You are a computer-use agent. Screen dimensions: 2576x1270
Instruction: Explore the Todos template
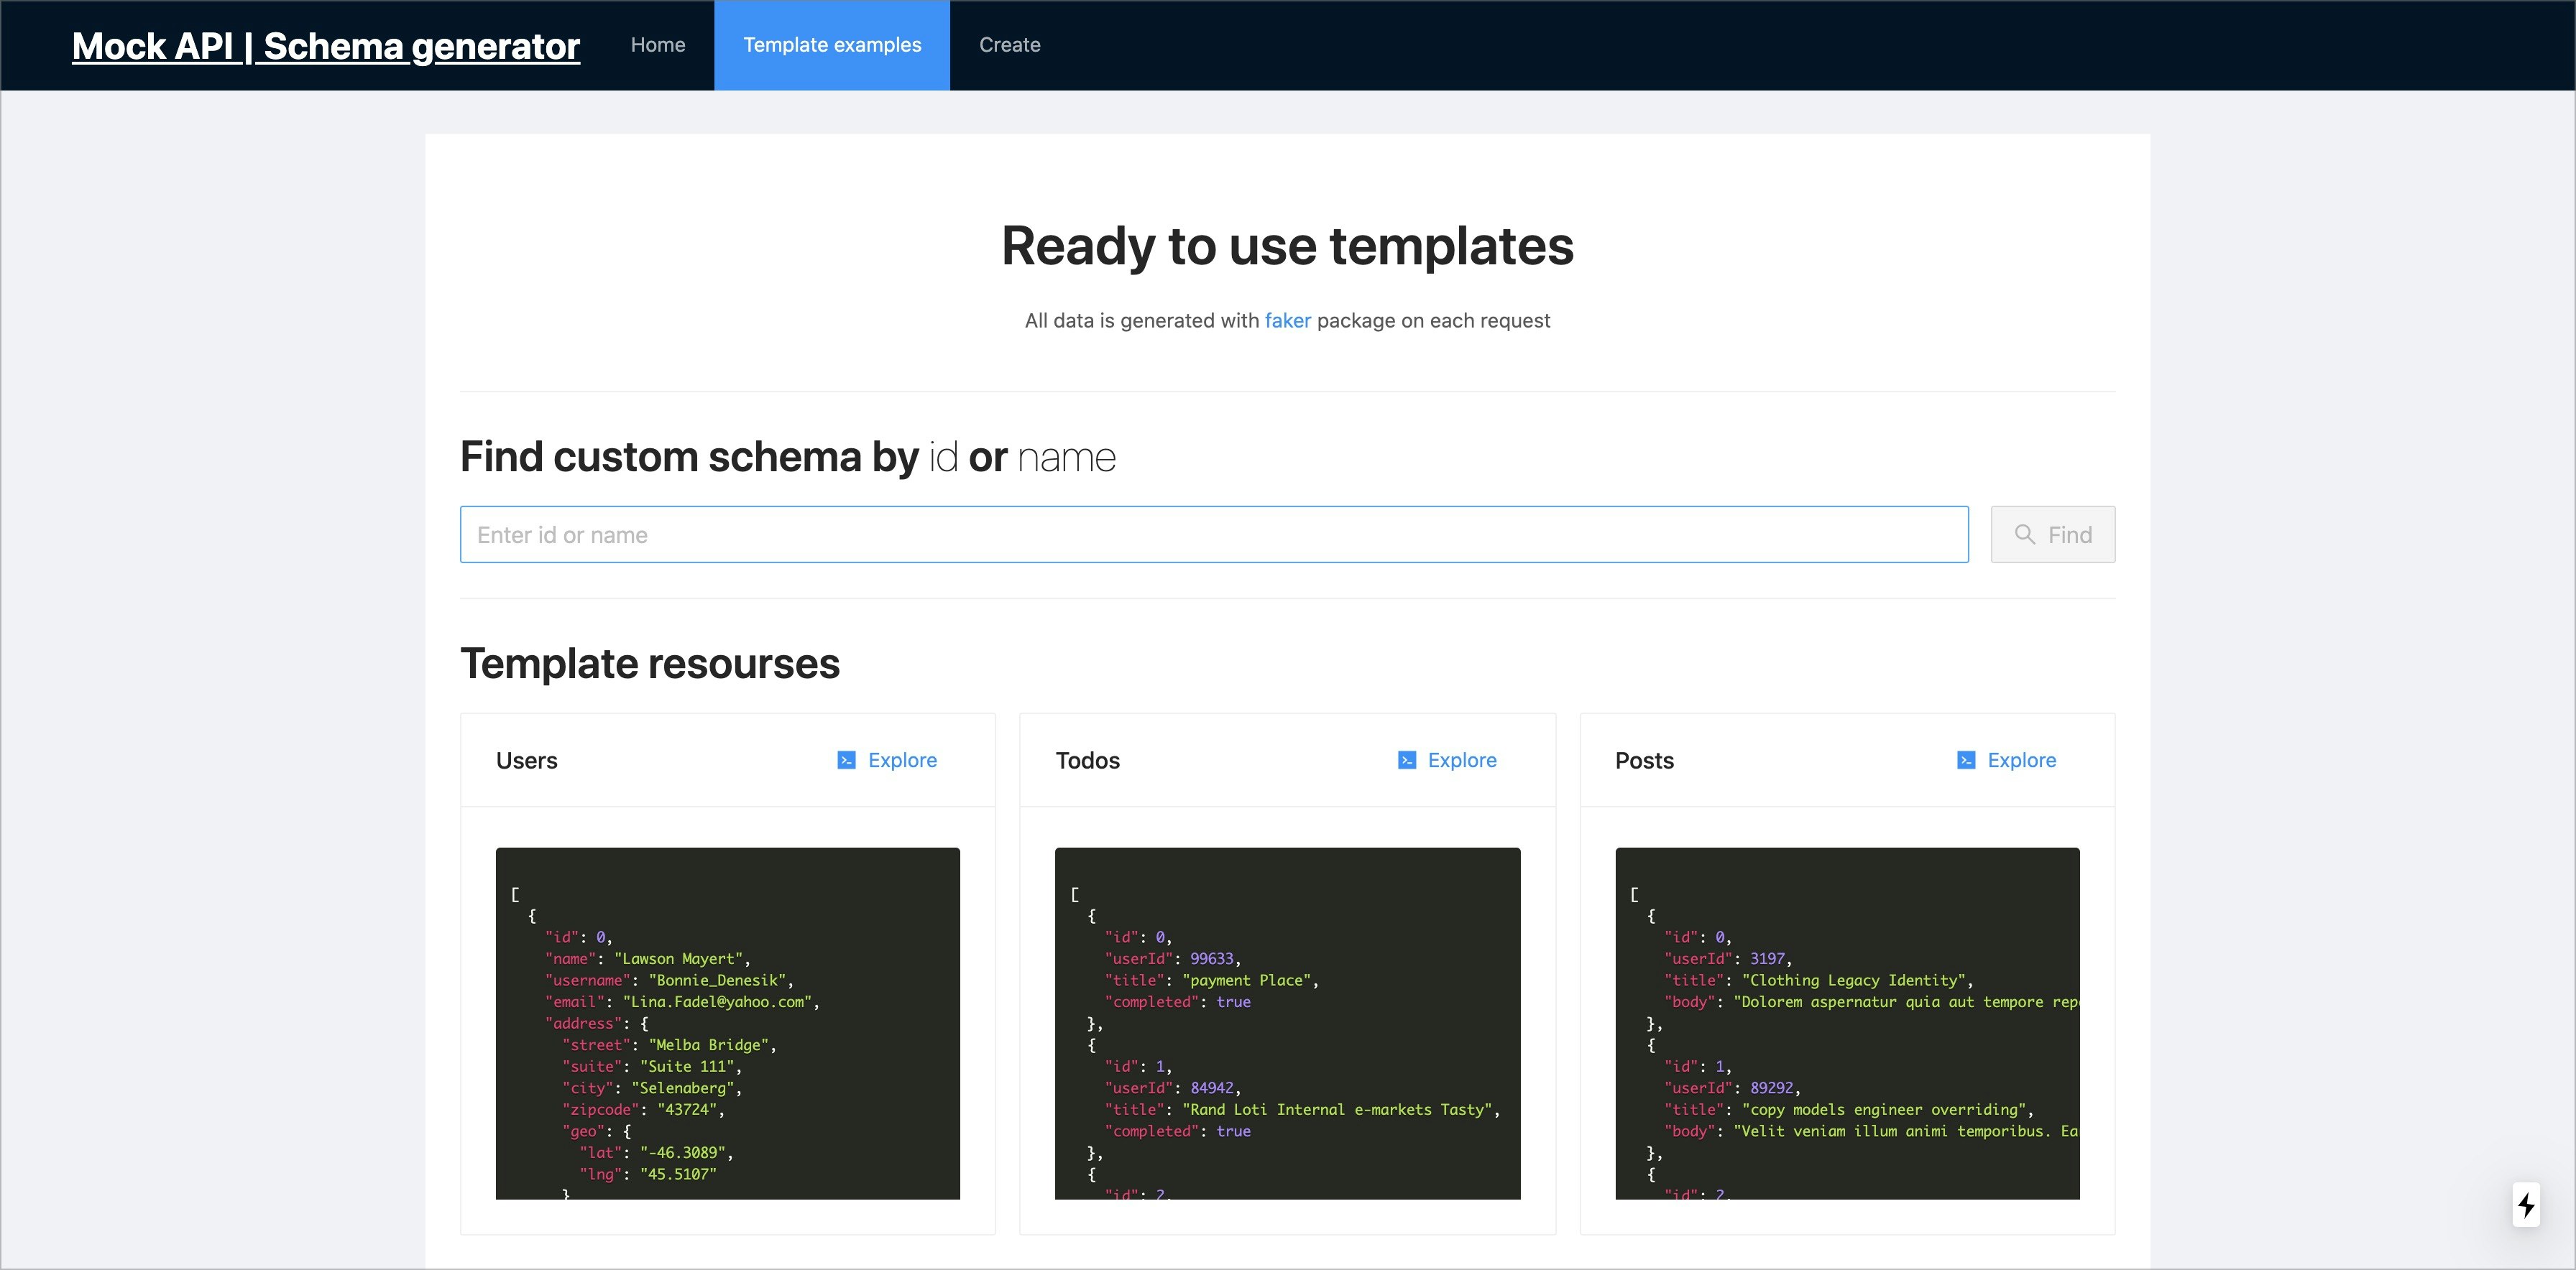(x=1461, y=759)
